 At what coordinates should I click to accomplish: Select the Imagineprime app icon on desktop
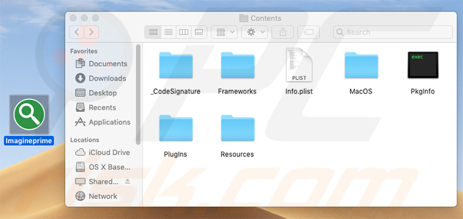tap(29, 114)
